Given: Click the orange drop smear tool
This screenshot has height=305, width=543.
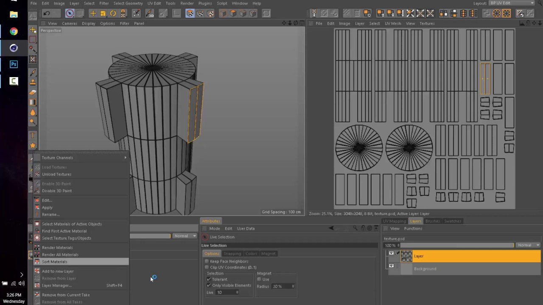Looking at the screenshot, I should (33, 113).
